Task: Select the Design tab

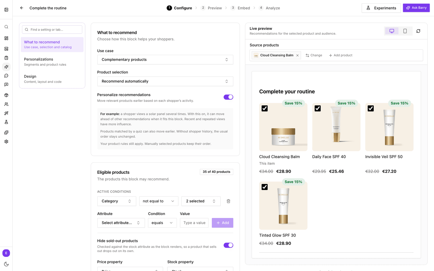Action: 52,79
